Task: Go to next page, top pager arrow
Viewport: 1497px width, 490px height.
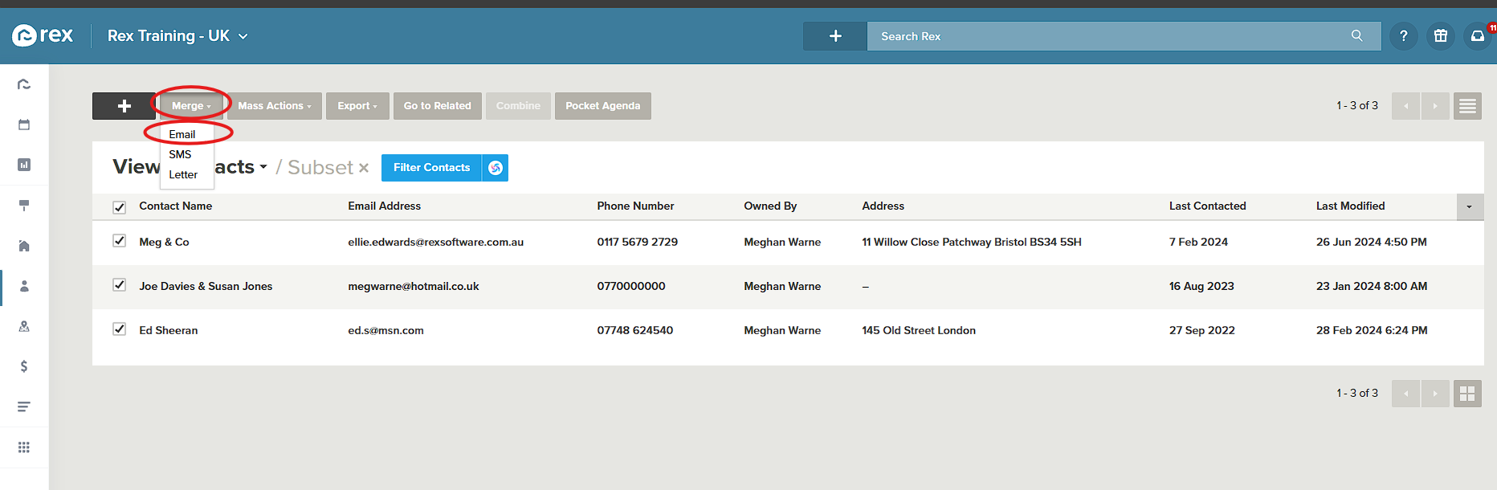Action: [1435, 106]
